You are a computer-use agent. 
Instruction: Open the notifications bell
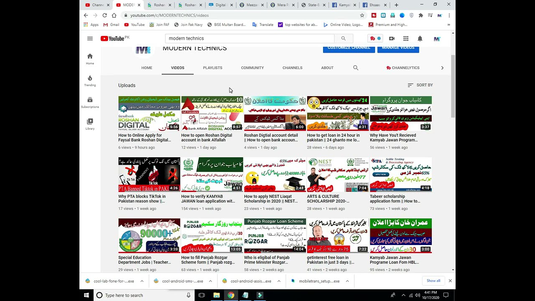point(420,38)
